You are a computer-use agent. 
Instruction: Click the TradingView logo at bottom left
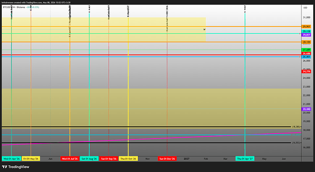point(16,167)
